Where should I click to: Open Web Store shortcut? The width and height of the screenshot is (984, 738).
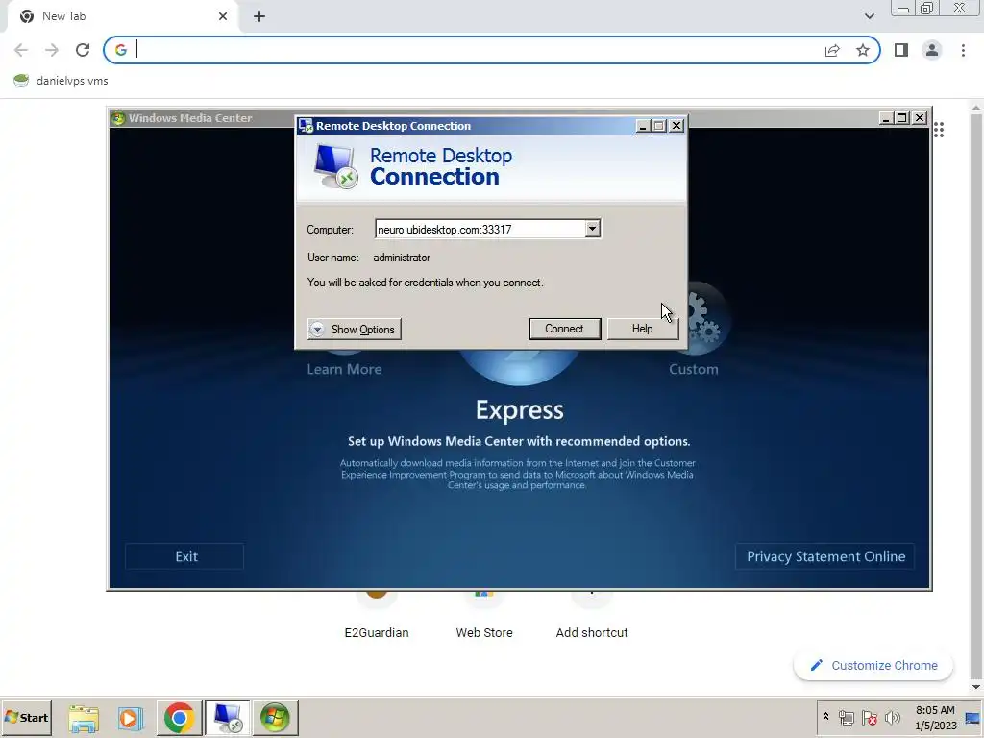(x=484, y=632)
